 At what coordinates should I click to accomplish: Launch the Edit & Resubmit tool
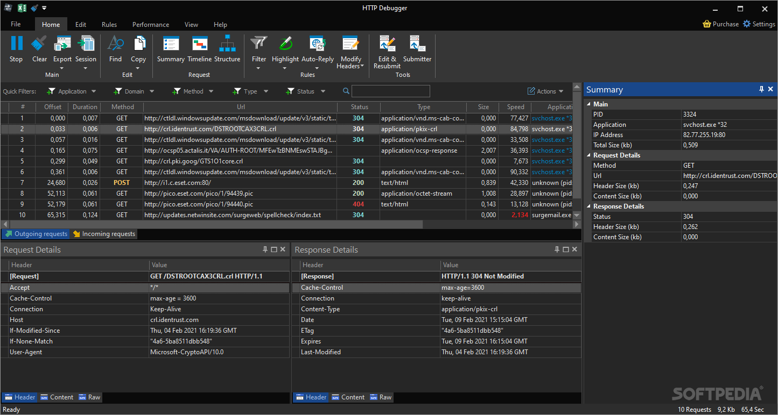387,52
